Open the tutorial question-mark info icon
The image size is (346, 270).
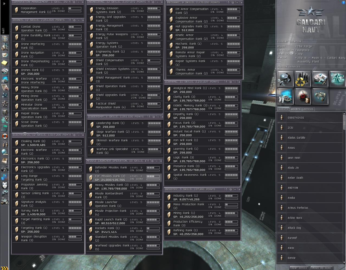5,177
